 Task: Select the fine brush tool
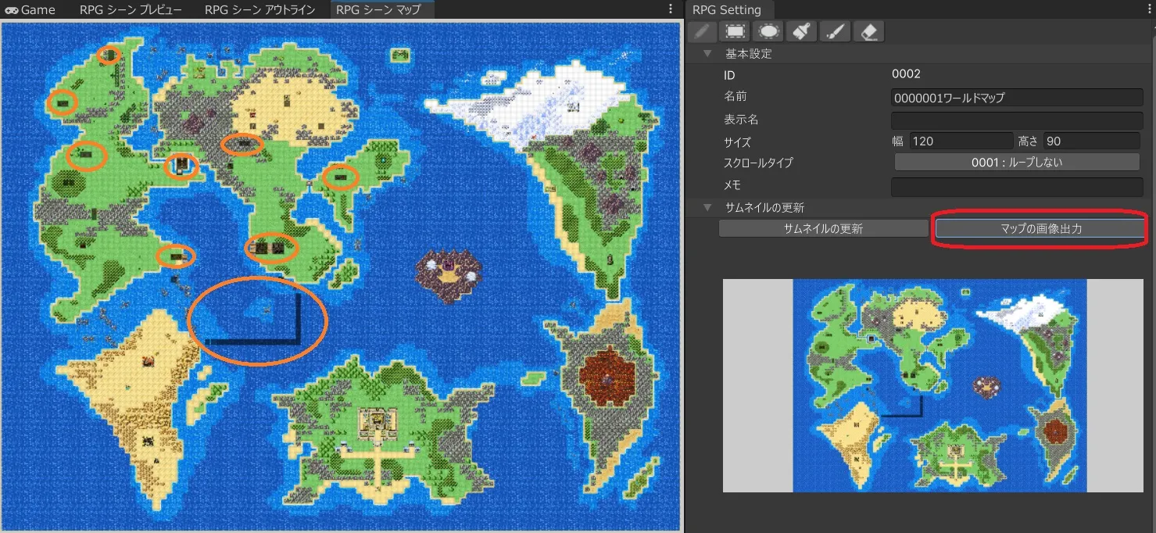click(x=836, y=31)
